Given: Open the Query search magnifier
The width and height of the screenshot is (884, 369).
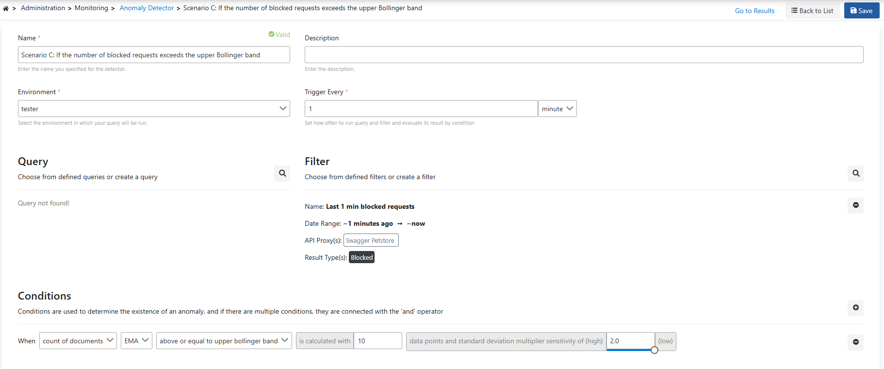Looking at the screenshot, I should point(282,173).
